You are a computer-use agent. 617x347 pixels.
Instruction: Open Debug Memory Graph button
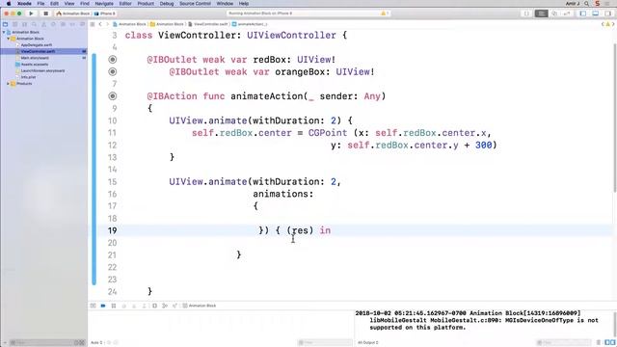(165, 306)
